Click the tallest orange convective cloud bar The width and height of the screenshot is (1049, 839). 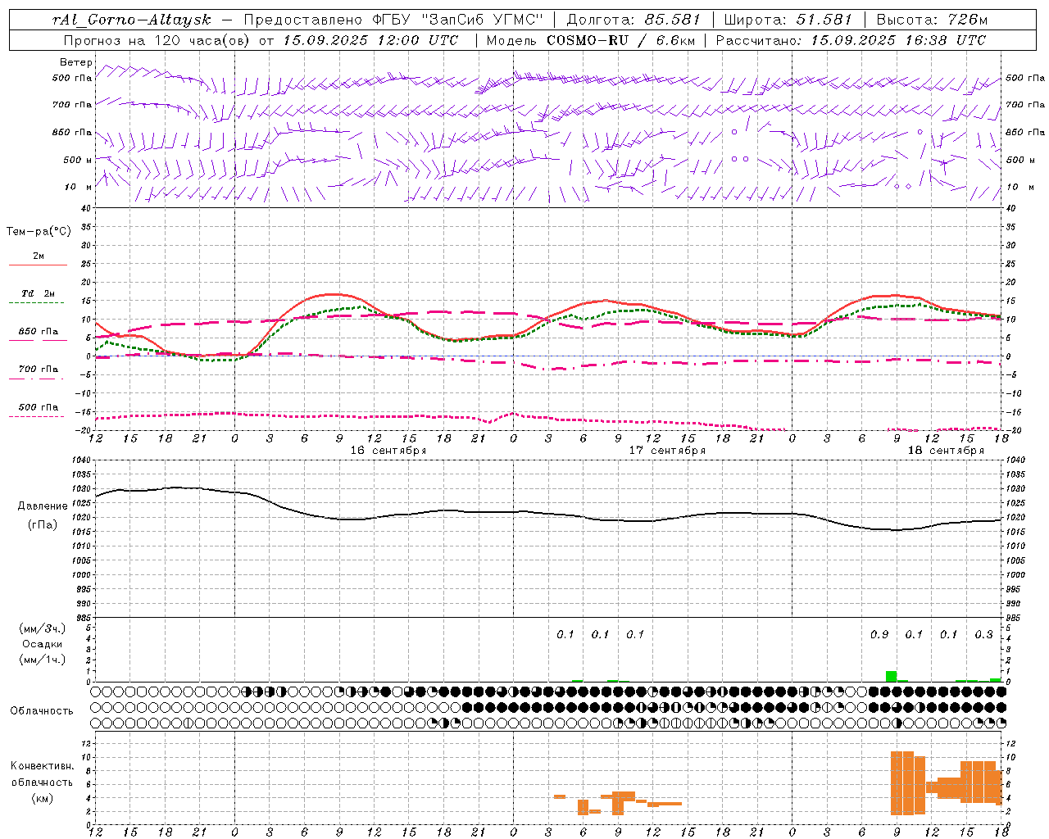click(902, 782)
